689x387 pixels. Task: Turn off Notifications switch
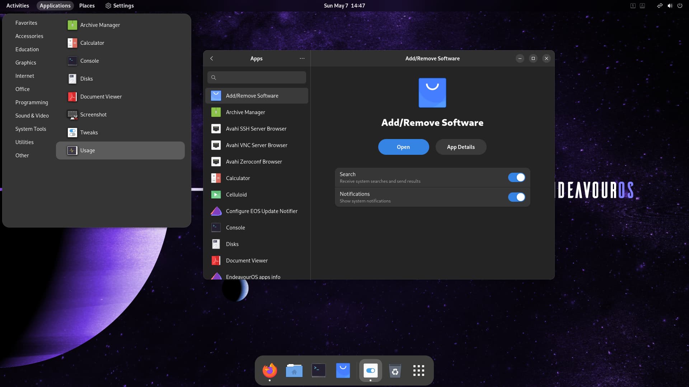click(x=516, y=197)
